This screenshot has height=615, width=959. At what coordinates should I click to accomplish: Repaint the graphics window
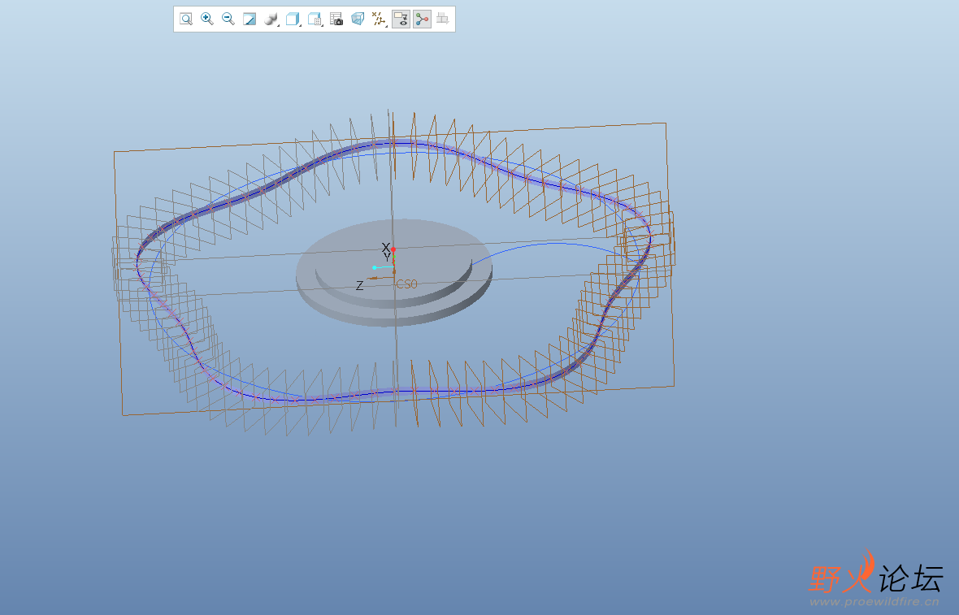pos(250,19)
